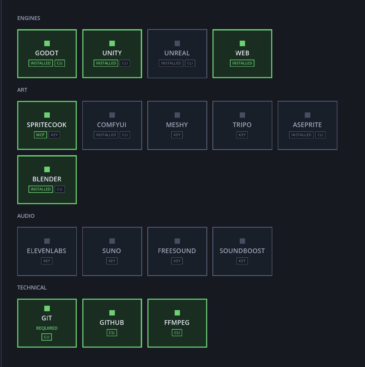Image resolution: width=365 pixels, height=367 pixels.
Task: Click the MESHY name label
Action: coord(177,125)
